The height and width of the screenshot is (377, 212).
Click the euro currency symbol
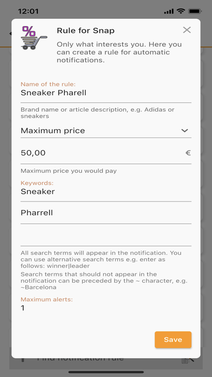188,153
